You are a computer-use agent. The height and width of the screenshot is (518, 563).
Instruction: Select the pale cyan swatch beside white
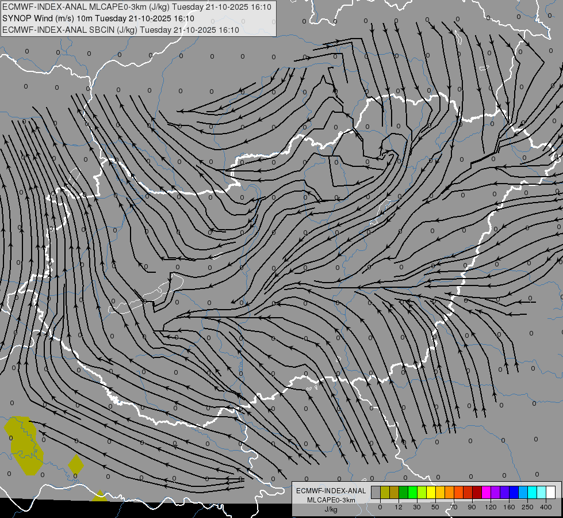[542, 492]
